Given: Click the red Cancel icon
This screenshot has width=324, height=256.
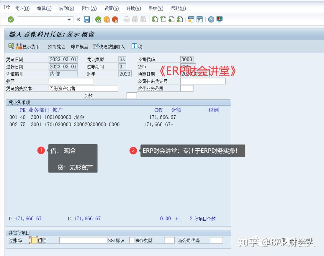Looking at the screenshot, I should [x=115, y=19].
